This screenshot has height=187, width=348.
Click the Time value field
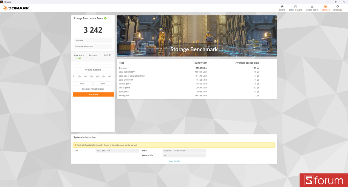184,151
